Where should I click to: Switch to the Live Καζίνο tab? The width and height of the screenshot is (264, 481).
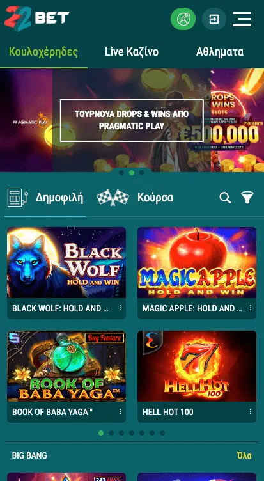[x=132, y=52]
